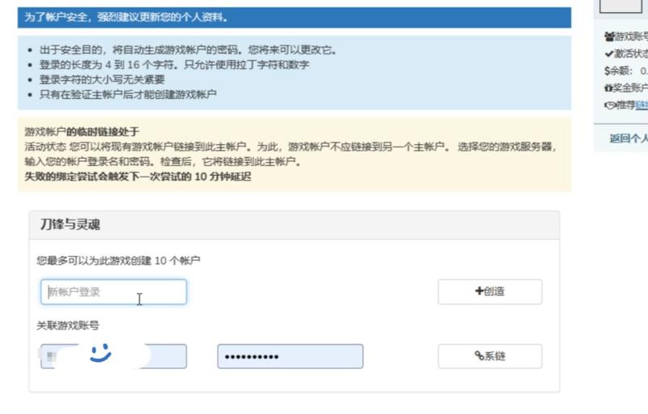
Task: Click bullet 出于安全目的 password notice
Action: [188, 50]
